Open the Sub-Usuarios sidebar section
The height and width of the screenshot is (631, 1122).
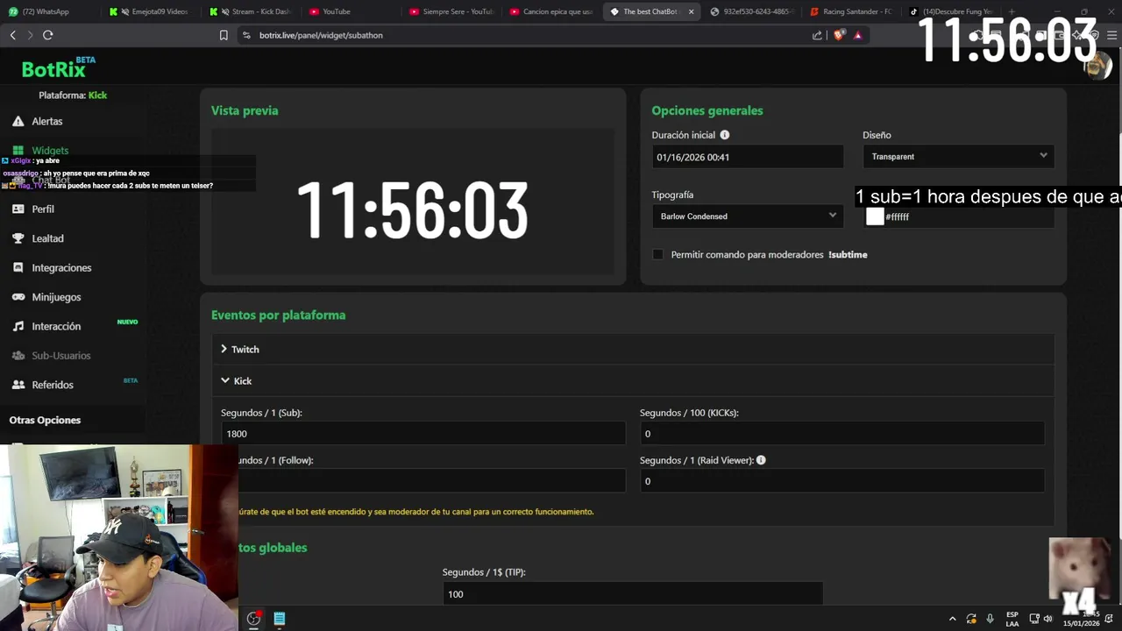(x=61, y=356)
